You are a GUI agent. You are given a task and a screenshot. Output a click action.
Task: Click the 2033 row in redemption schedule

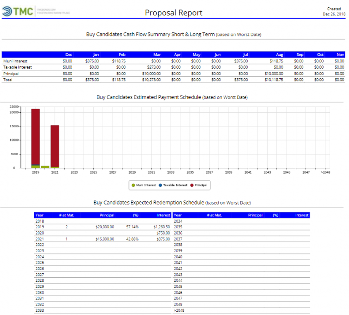click(103, 310)
